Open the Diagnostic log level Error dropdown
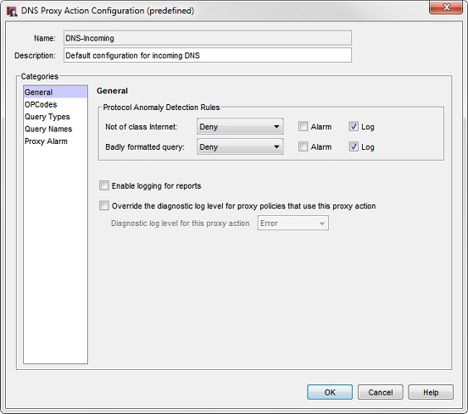This screenshot has height=414, width=468. click(292, 224)
